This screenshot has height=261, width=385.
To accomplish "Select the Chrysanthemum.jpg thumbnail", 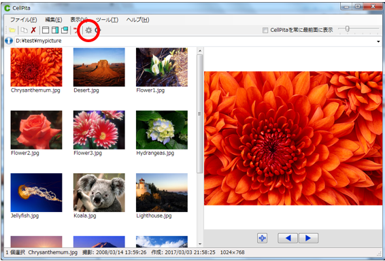I will (36, 67).
